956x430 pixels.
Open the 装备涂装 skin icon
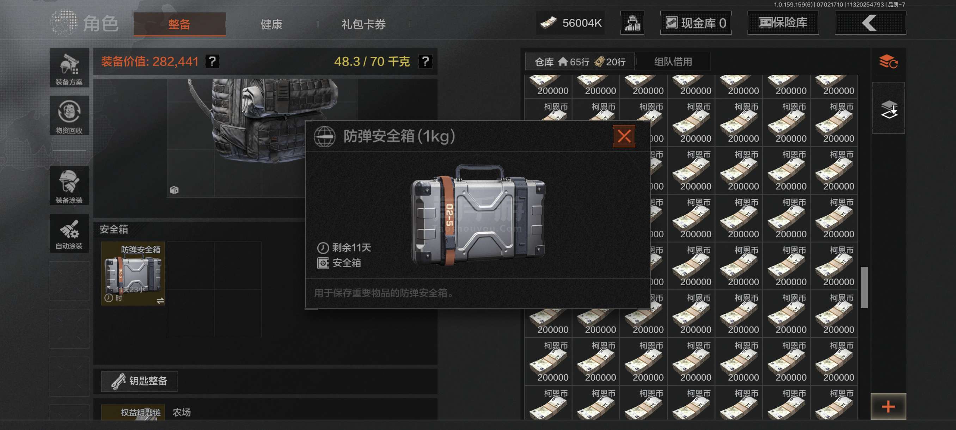pos(69,186)
